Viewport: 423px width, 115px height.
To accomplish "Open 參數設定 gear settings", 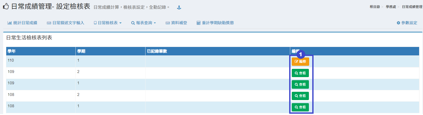I will (407, 23).
